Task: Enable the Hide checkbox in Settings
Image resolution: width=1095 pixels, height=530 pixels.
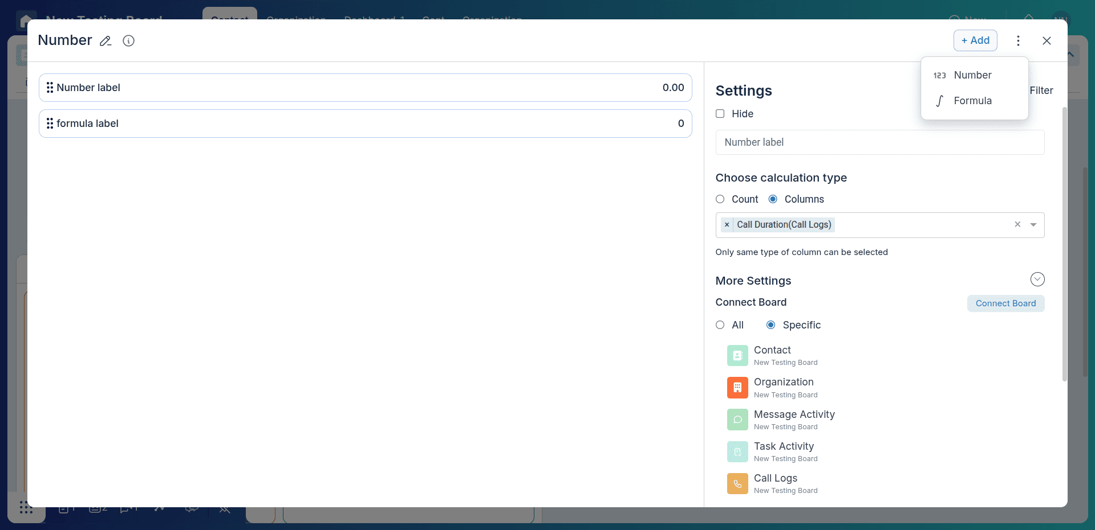Action: coord(720,114)
